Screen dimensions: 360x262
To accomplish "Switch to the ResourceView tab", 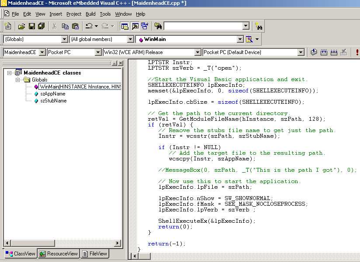I will (x=59, y=254).
